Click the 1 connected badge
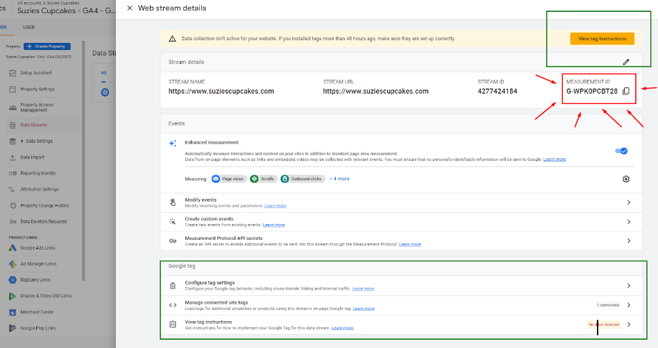The height and width of the screenshot is (348, 658). pos(607,305)
